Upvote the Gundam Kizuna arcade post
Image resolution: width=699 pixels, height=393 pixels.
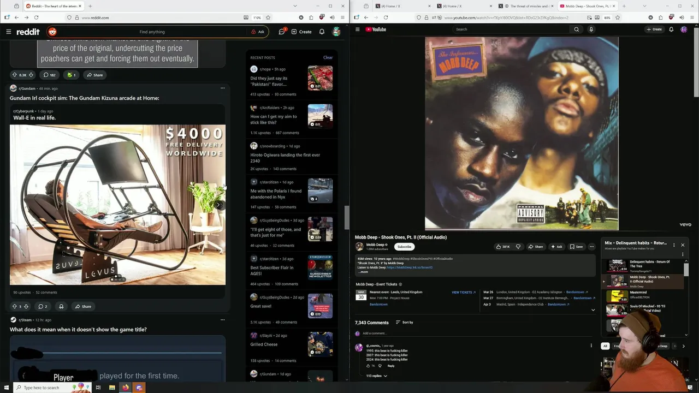pyautogui.click(x=15, y=306)
